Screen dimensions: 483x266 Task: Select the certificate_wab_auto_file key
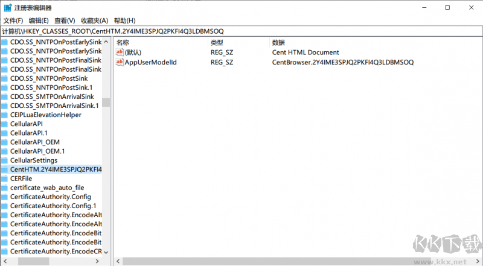point(47,188)
